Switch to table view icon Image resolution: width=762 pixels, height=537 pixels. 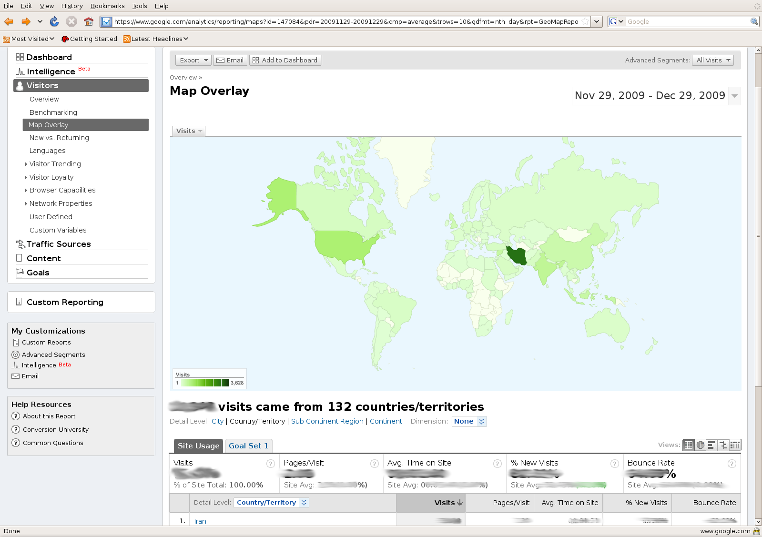click(689, 445)
